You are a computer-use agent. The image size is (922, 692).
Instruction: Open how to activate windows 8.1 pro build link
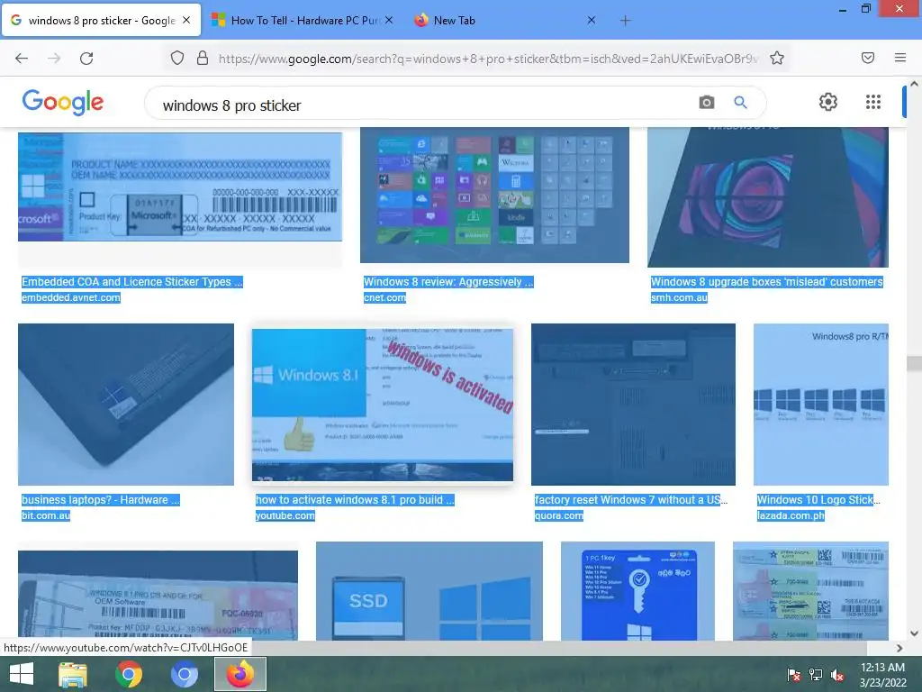tap(355, 499)
